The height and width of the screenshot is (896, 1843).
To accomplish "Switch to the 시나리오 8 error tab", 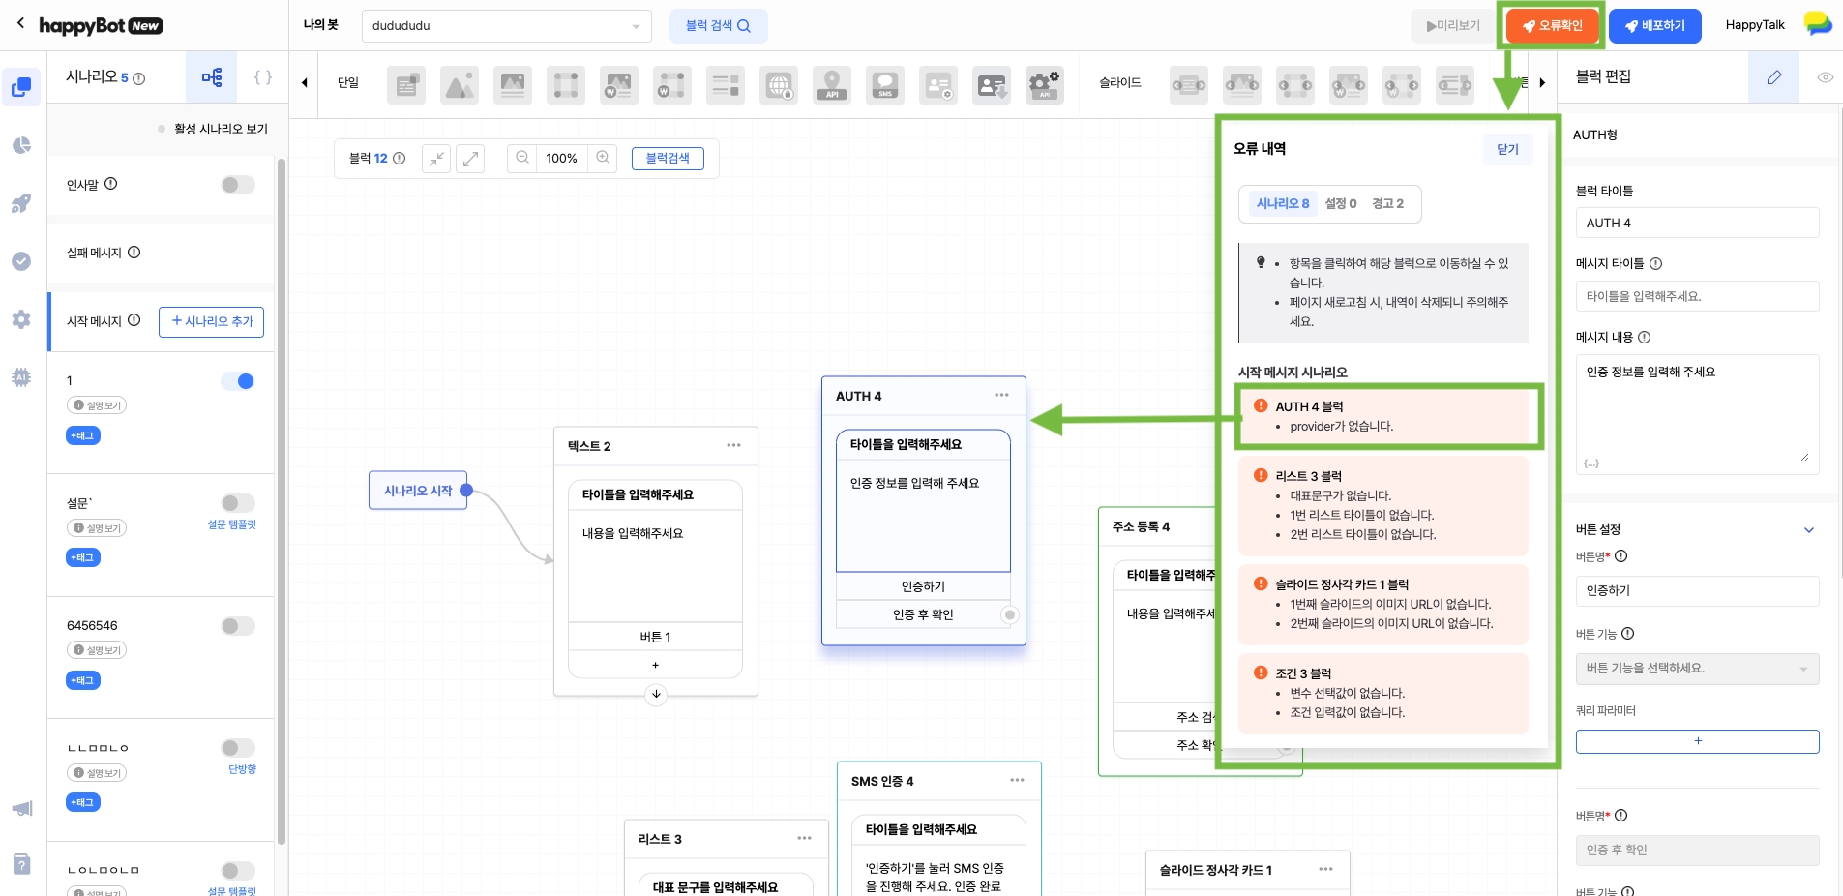I will tap(1283, 203).
